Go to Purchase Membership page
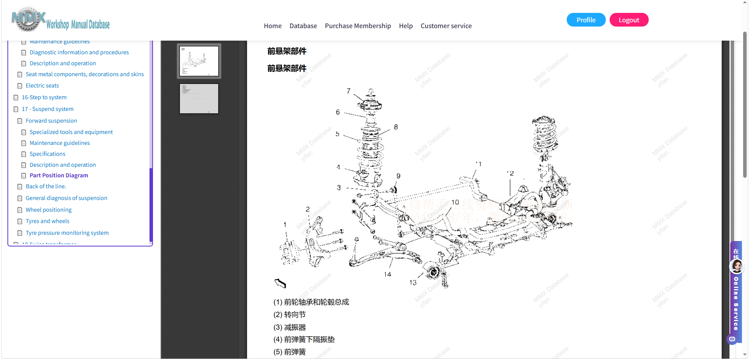This screenshot has height=359, width=749. [358, 26]
